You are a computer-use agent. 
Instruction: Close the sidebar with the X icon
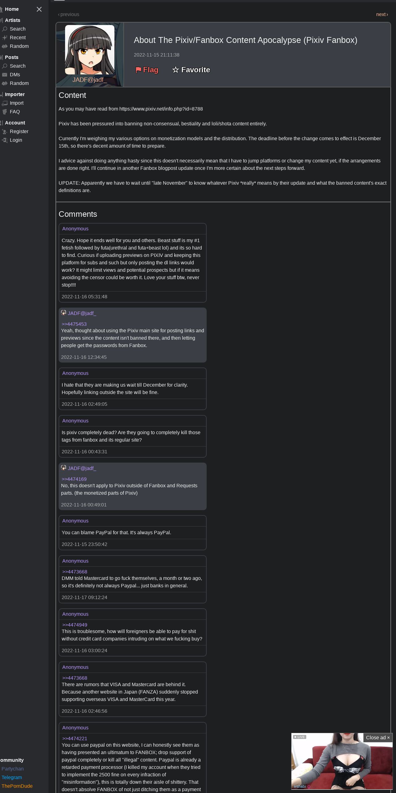[x=39, y=9]
